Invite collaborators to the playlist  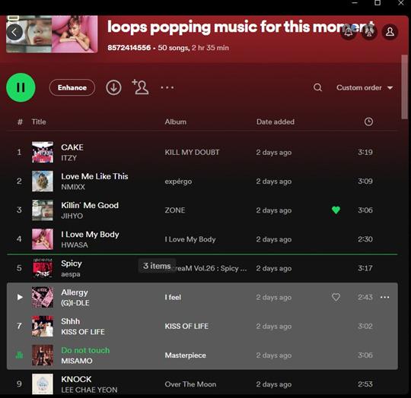tap(141, 87)
